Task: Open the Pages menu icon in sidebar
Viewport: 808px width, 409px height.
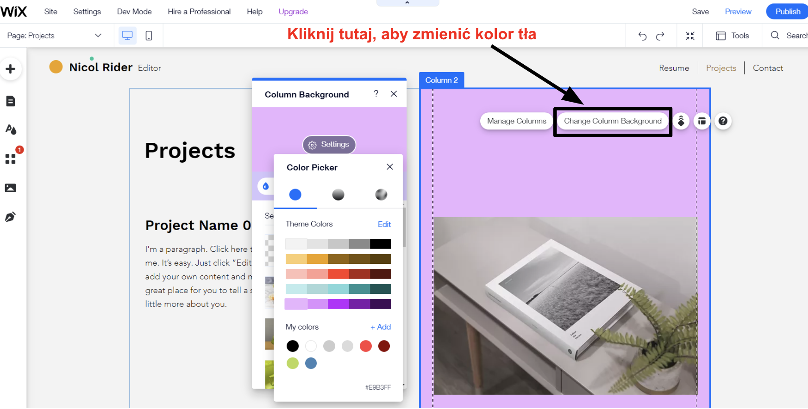Action: pos(10,101)
